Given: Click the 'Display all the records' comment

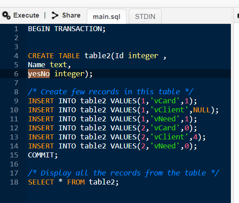Looking at the screenshot, I should click(124, 173).
